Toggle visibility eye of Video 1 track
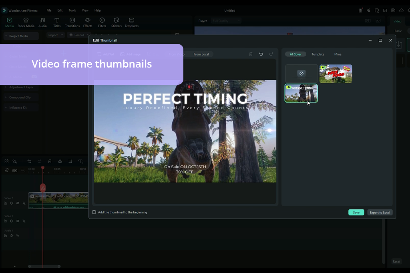This screenshot has height=273, width=410. 18,221
